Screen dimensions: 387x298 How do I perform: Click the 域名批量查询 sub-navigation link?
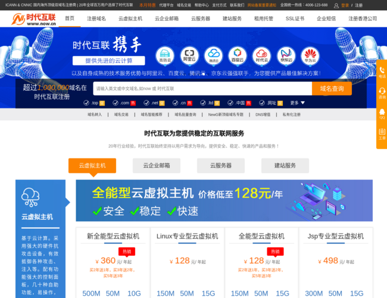click(185, 114)
